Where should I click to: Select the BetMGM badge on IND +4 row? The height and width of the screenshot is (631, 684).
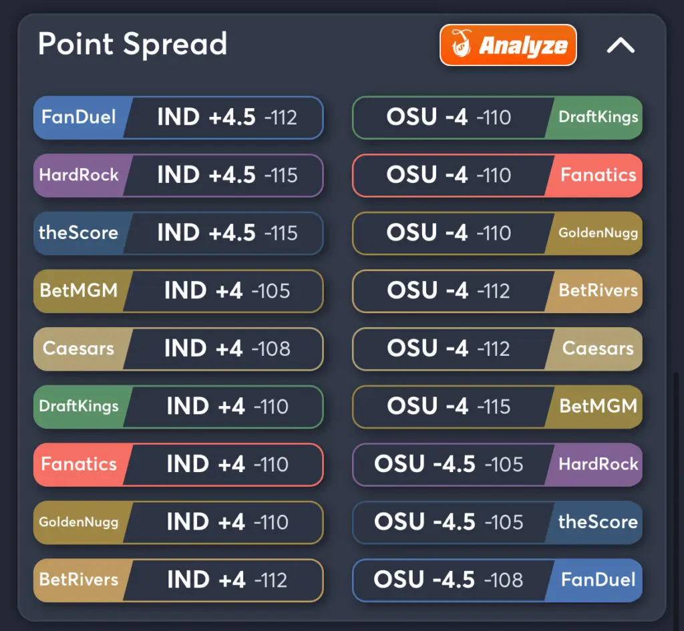click(x=80, y=292)
